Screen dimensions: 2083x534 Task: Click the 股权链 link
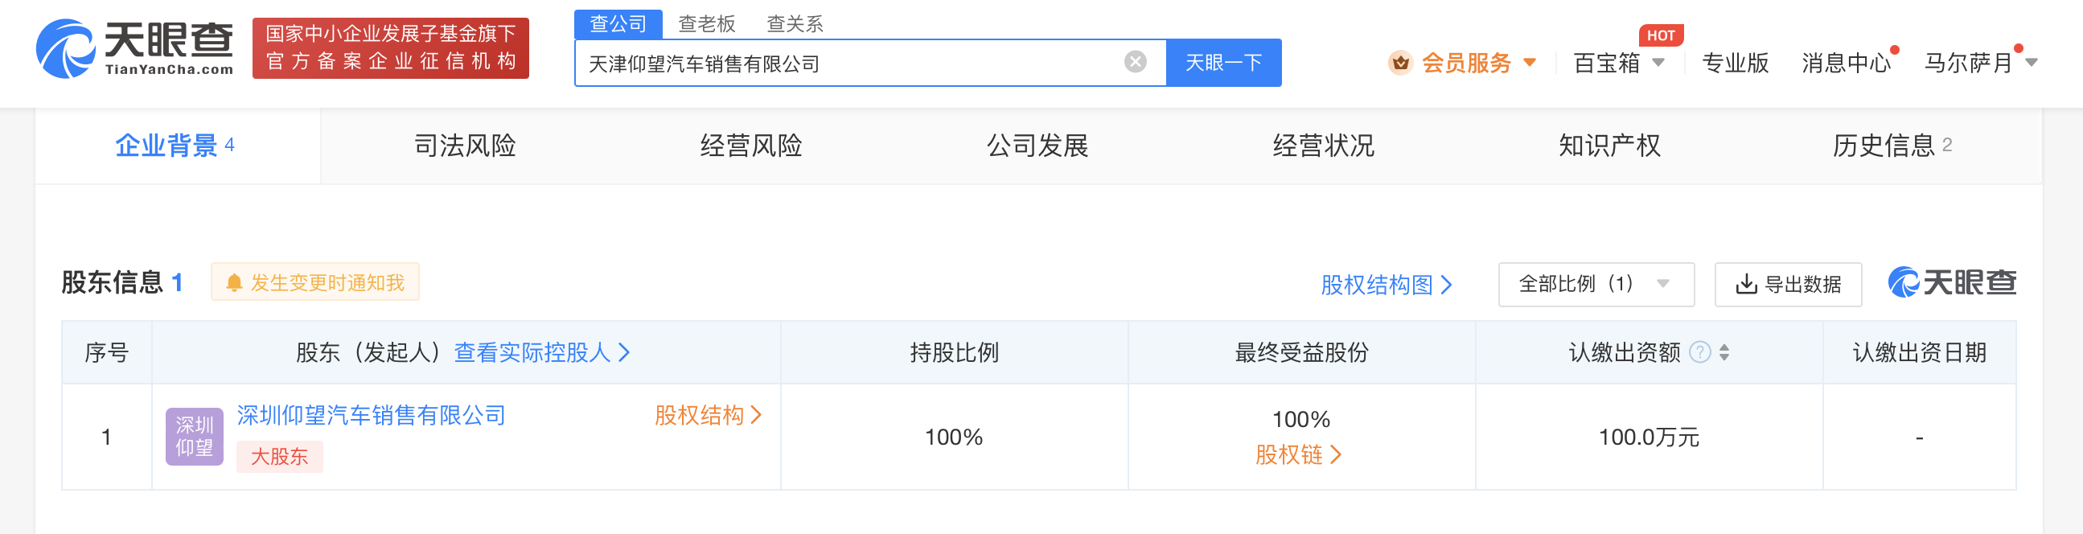click(x=1297, y=454)
